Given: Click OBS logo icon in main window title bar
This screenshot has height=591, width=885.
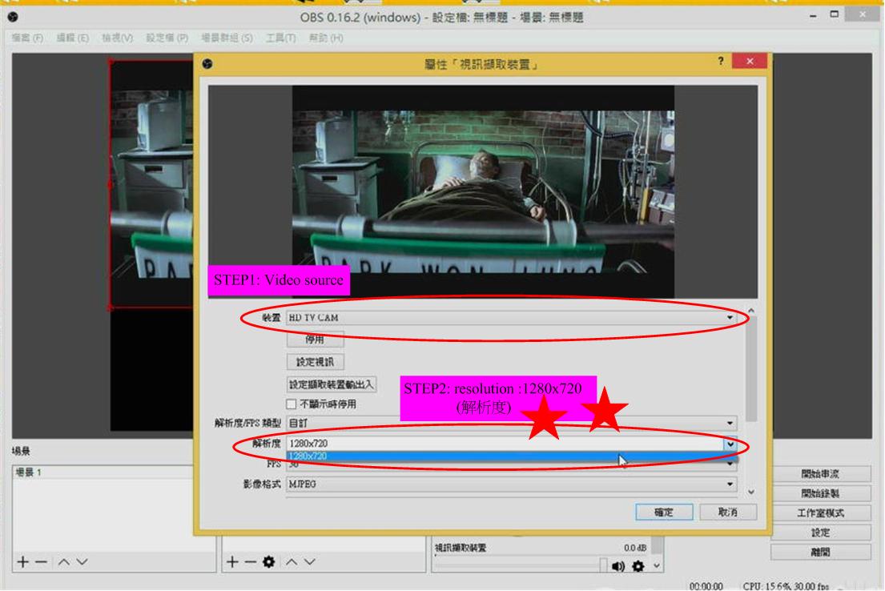Looking at the screenshot, I should [x=13, y=17].
